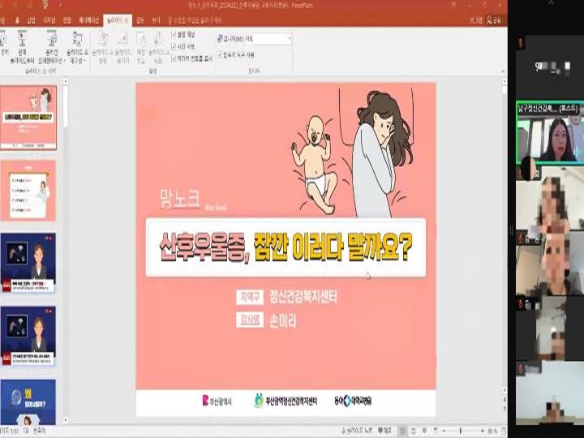Screen dimensions: 584x438
Task: Fit slide to current window icon
Action: click(x=501, y=430)
